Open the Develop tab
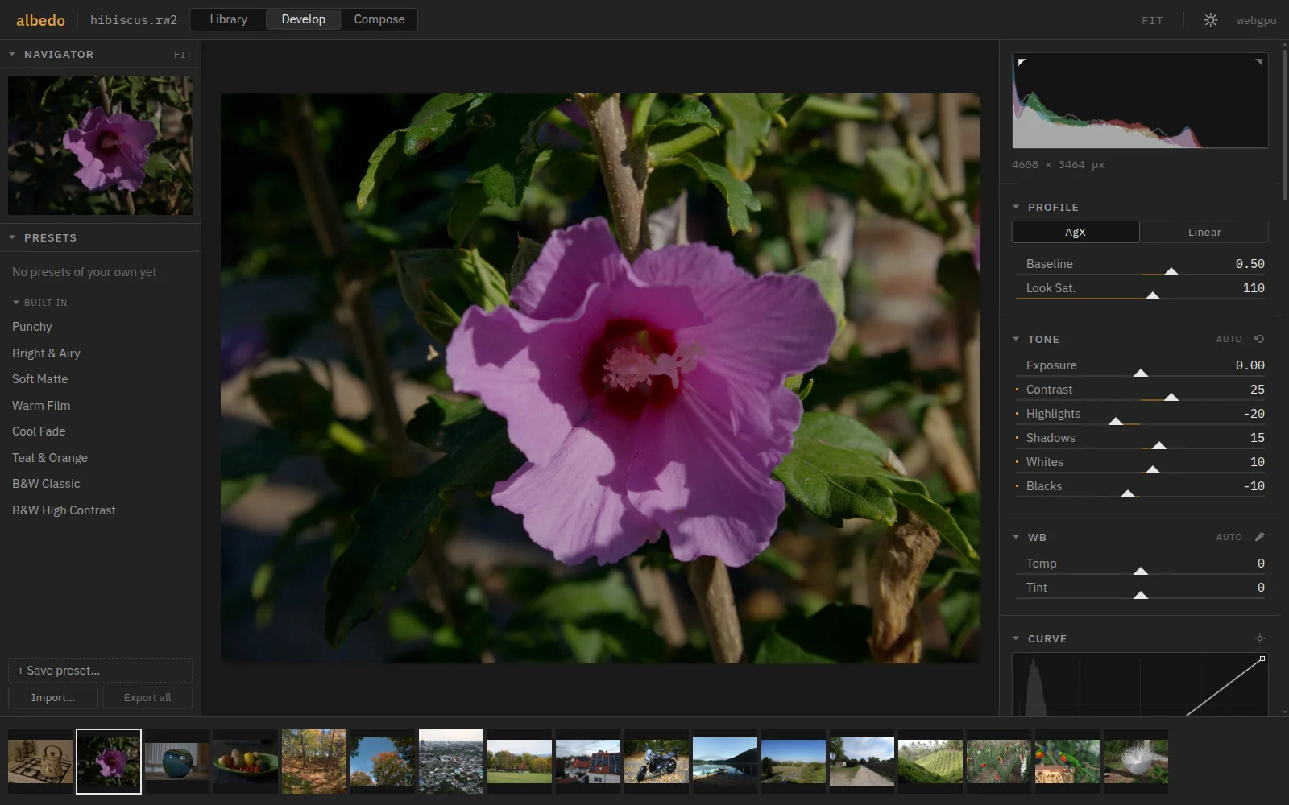The width and height of the screenshot is (1289, 805). [303, 19]
